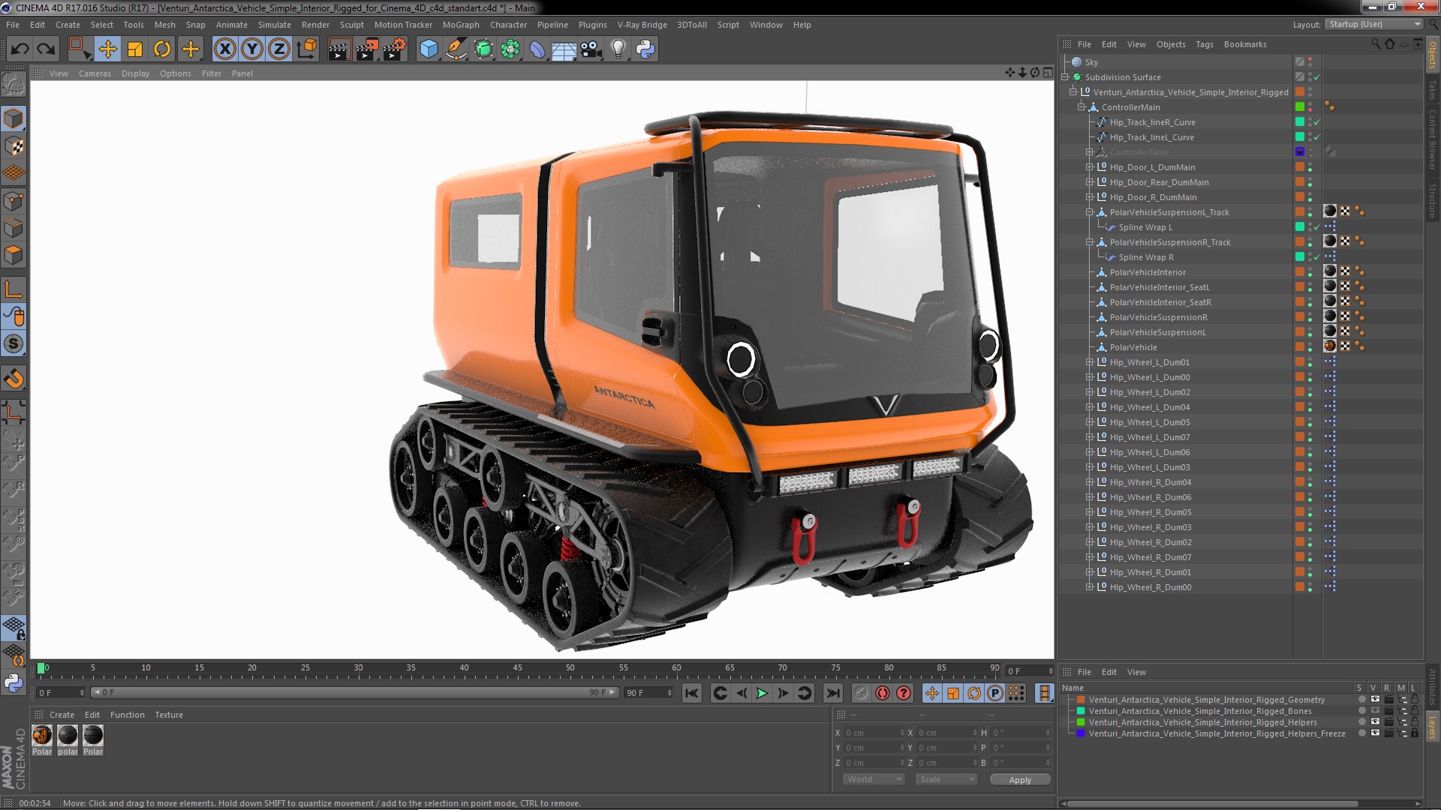Add an Array modeling object
The height and width of the screenshot is (810, 1441).
[510, 49]
